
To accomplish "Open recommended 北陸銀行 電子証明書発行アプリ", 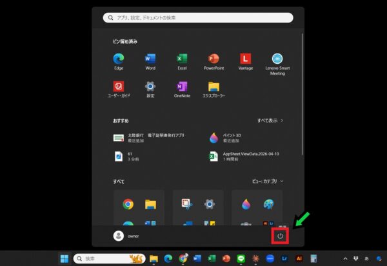I will pos(149,138).
